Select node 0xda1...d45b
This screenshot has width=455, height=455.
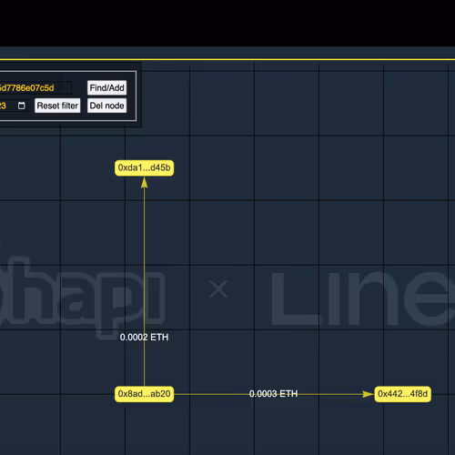point(144,167)
